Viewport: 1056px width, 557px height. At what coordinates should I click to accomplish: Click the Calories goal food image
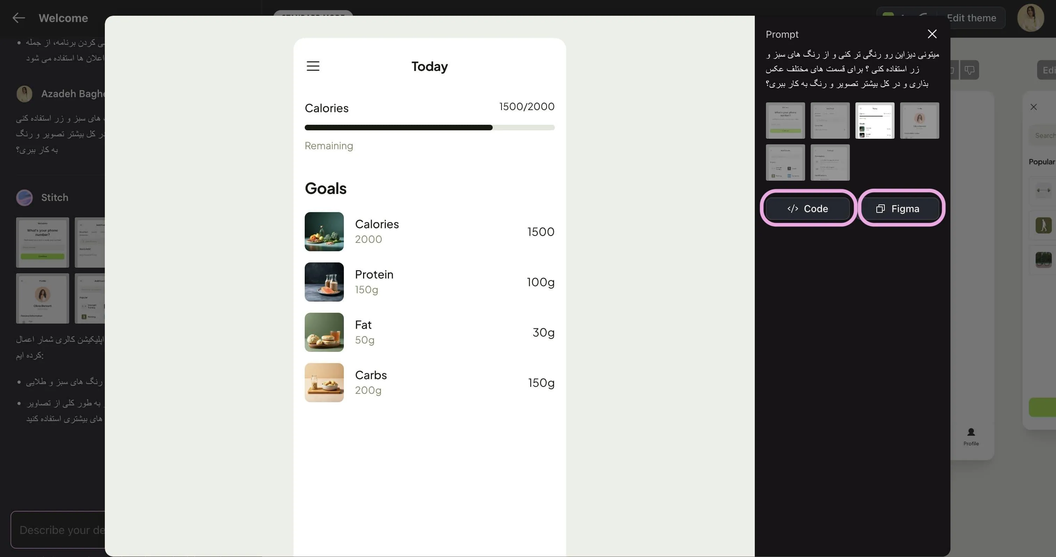pyautogui.click(x=324, y=232)
